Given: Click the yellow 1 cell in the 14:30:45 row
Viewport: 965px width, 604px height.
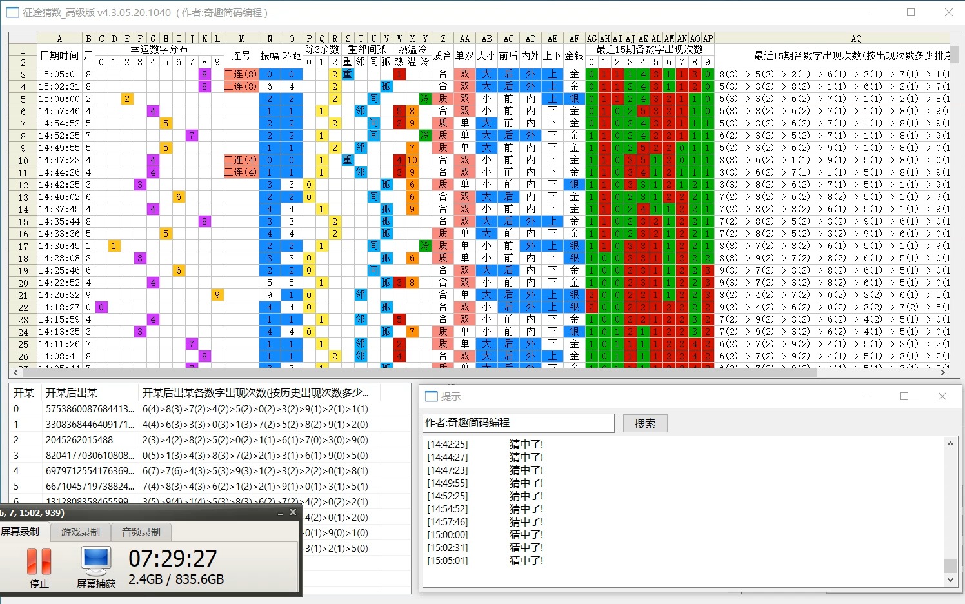Looking at the screenshot, I should click(x=114, y=246).
